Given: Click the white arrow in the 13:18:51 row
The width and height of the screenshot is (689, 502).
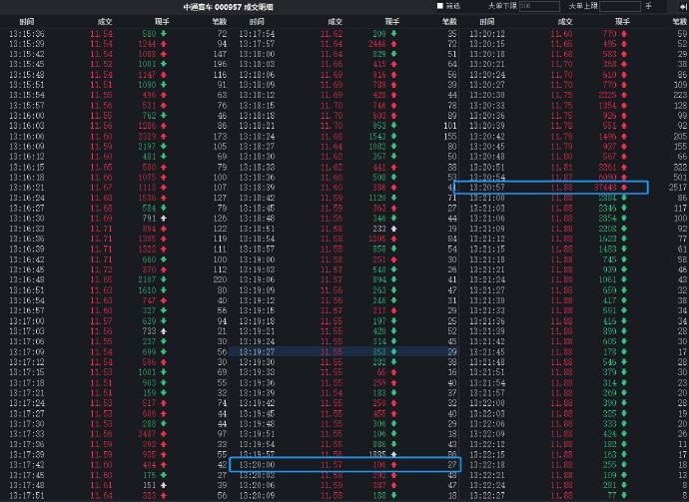Looking at the screenshot, I should coord(393,229).
